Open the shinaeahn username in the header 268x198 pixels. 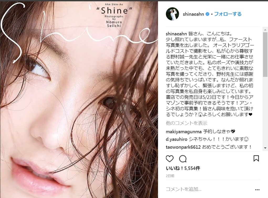click(193, 14)
